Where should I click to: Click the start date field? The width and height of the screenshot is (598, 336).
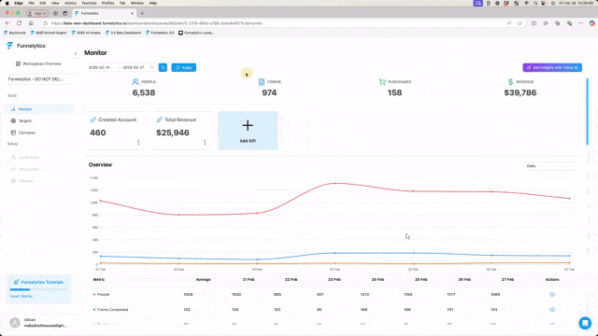coord(100,67)
